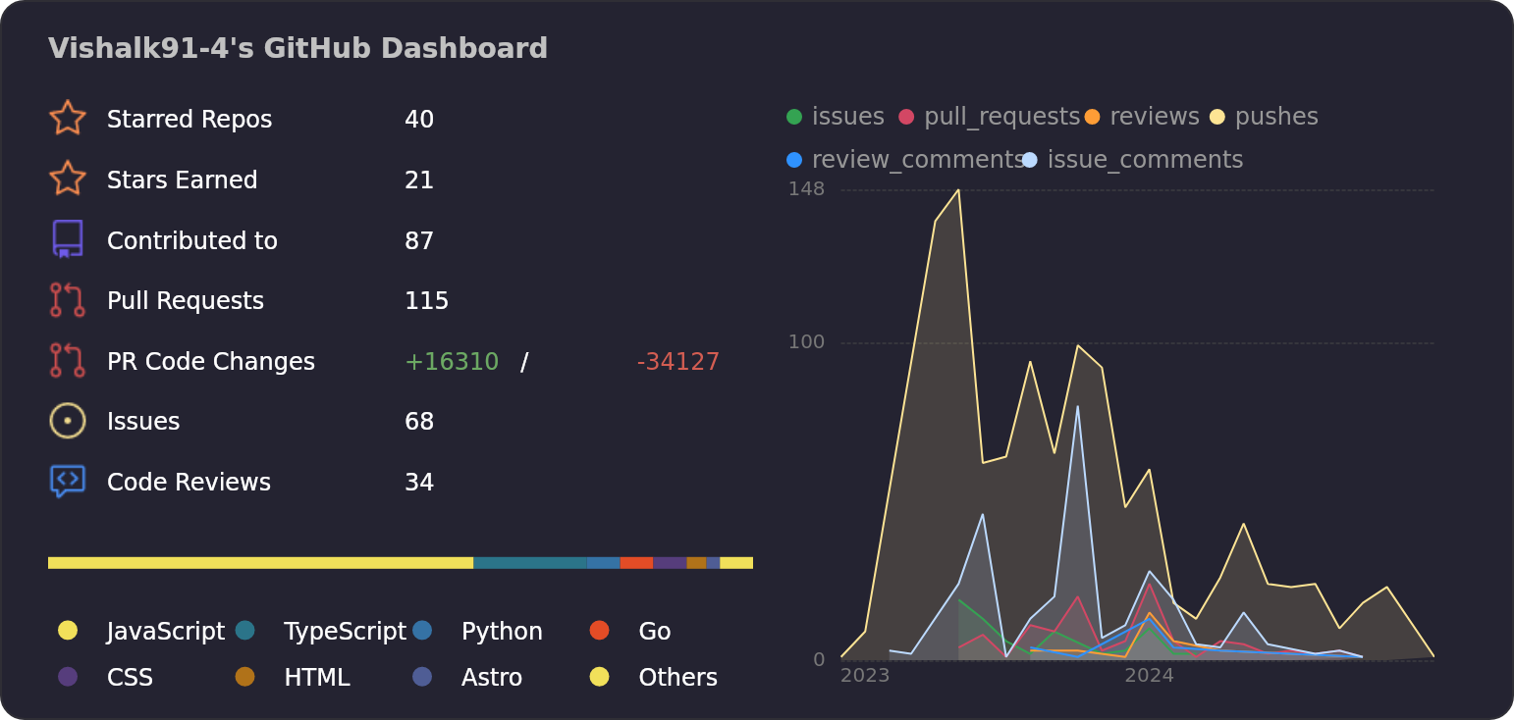Viewport: 1514px width, 720px height.
Task: Click the 100 y-axis label
Action: click(x=807, y=341)
